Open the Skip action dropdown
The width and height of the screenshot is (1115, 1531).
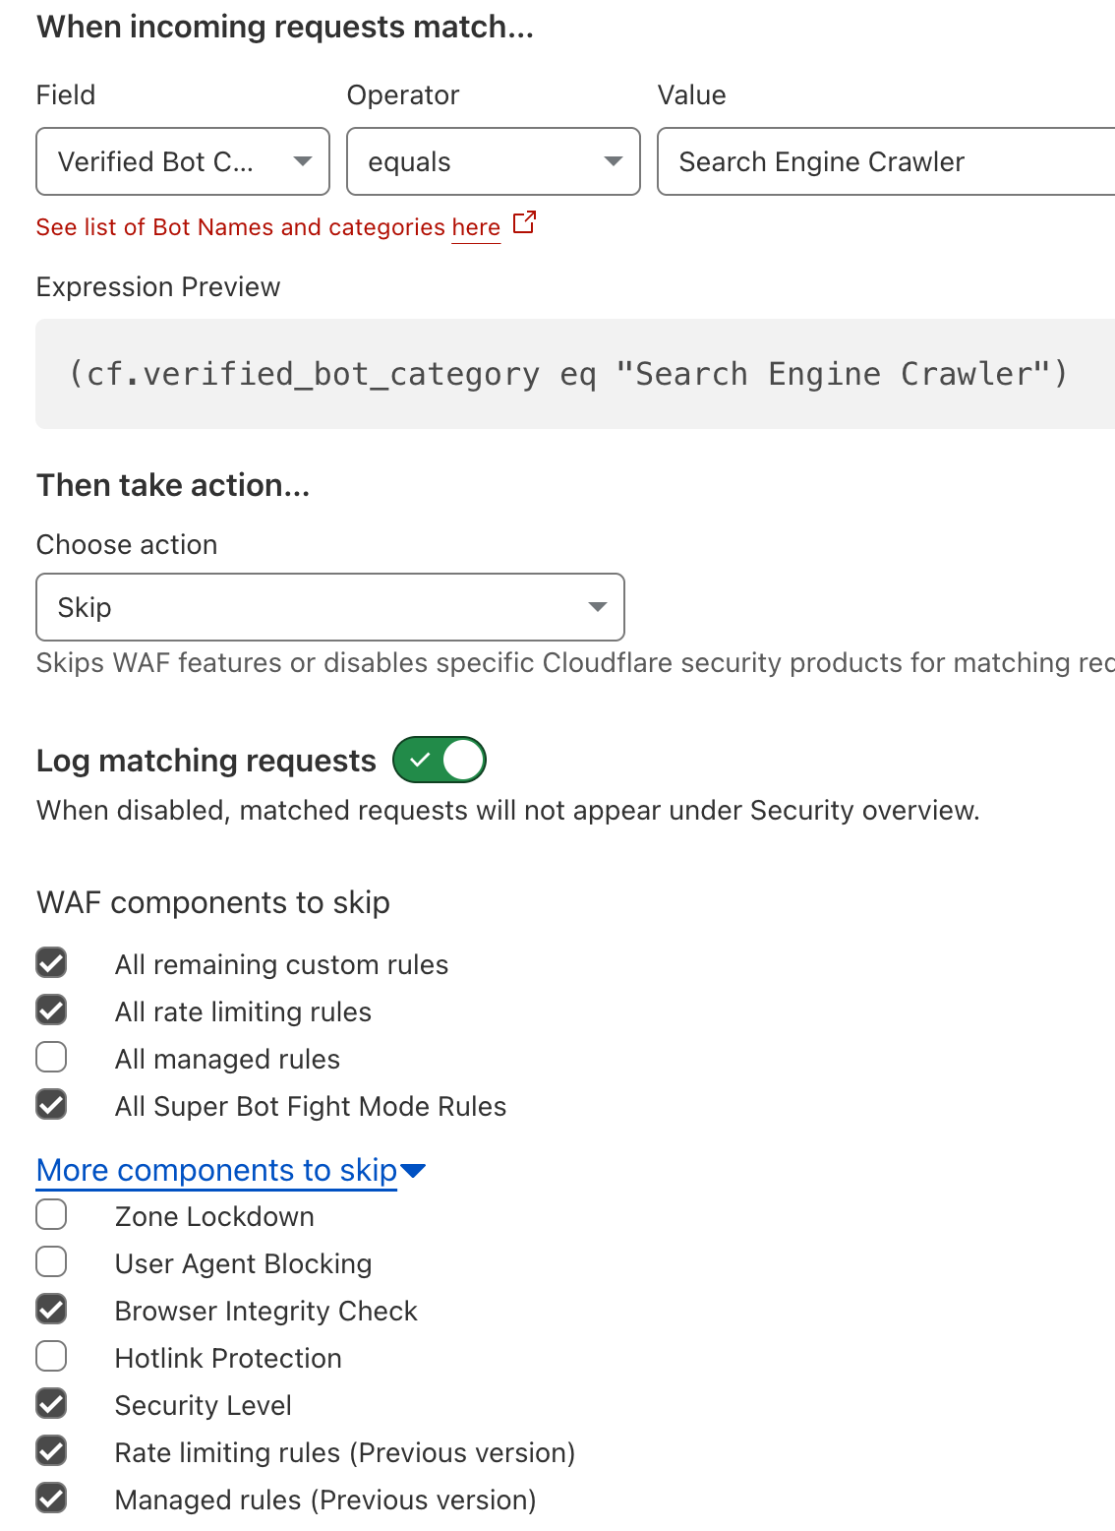pyautogui.click(x=330, y=607)
